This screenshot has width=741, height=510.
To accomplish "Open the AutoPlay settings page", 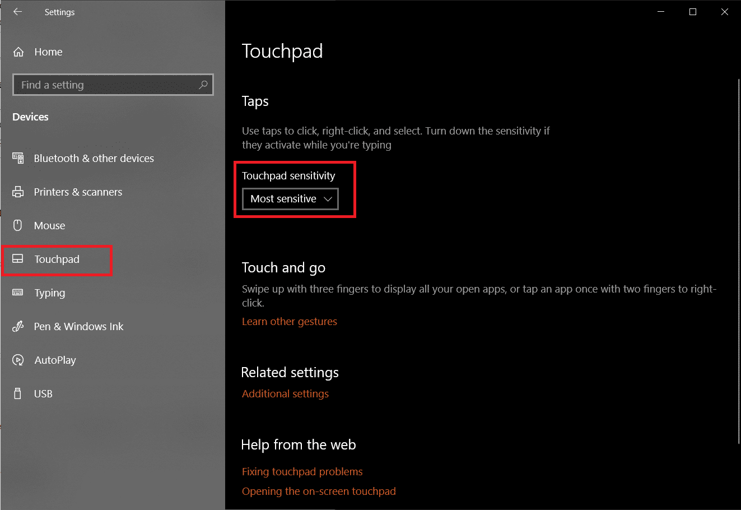I will [x=55, y=360].
